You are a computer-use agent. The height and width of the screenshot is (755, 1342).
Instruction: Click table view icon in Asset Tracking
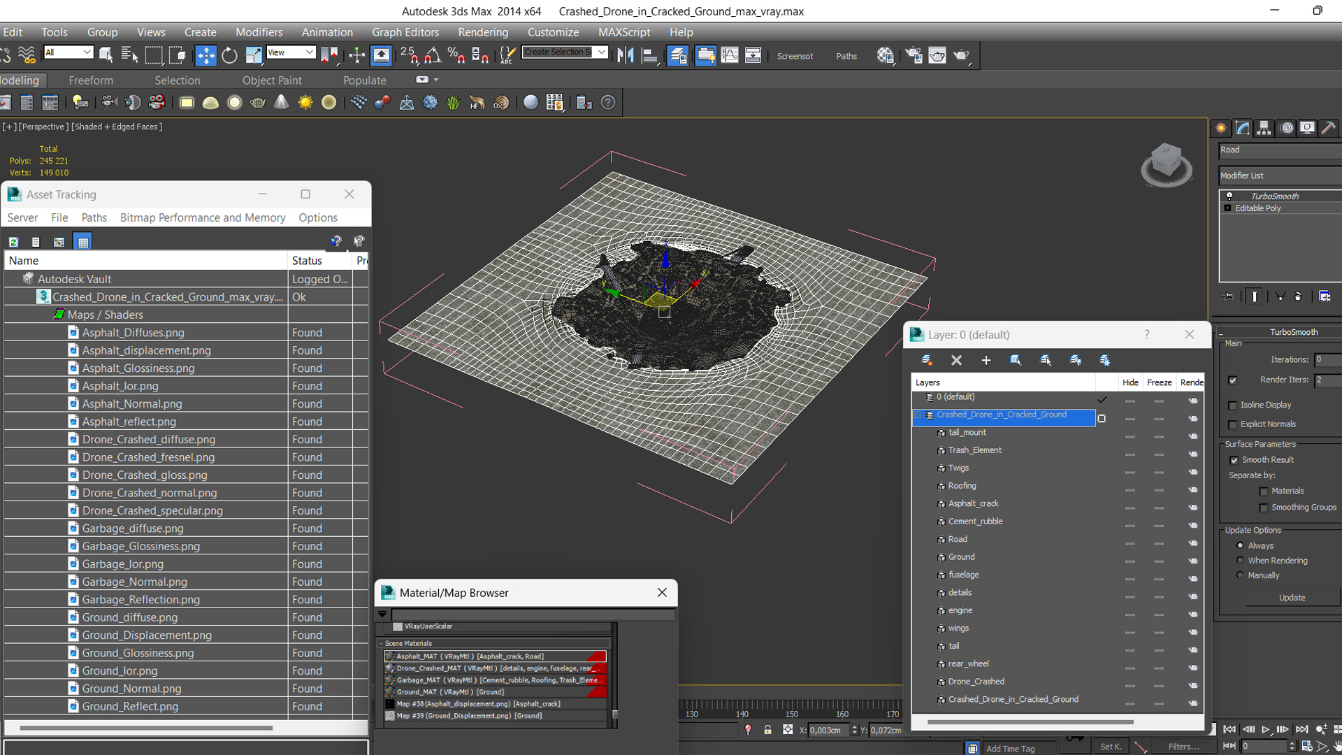[83, 242]
